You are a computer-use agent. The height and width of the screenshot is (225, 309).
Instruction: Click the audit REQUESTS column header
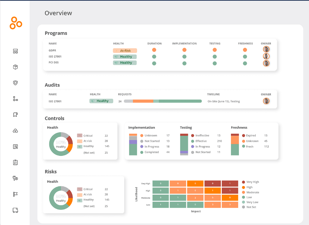(125, 94)
